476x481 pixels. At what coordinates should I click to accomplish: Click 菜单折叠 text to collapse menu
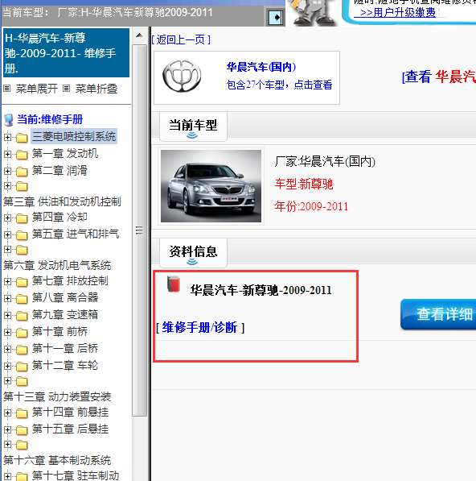pos(96,89)
